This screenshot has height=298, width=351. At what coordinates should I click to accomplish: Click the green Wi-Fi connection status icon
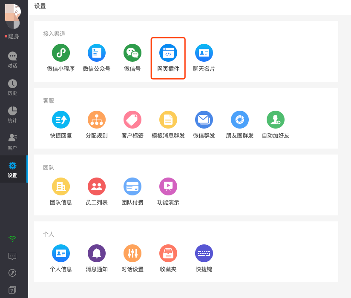tap(12, 239)
